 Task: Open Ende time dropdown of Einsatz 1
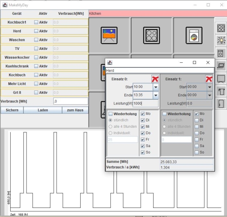coord(210,95)
